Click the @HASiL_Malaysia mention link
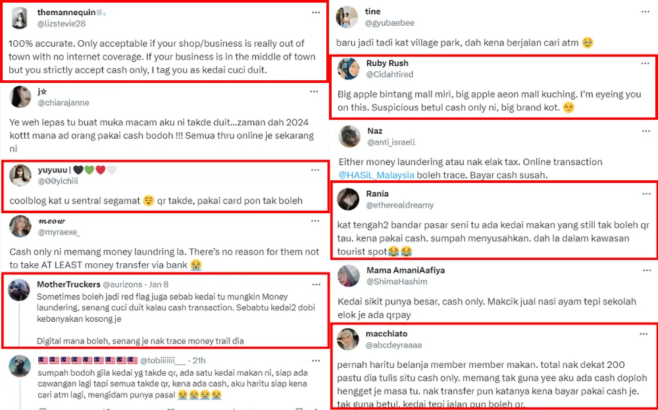The height and width of the screenshot is (410, 658). [x=376, y=174]
